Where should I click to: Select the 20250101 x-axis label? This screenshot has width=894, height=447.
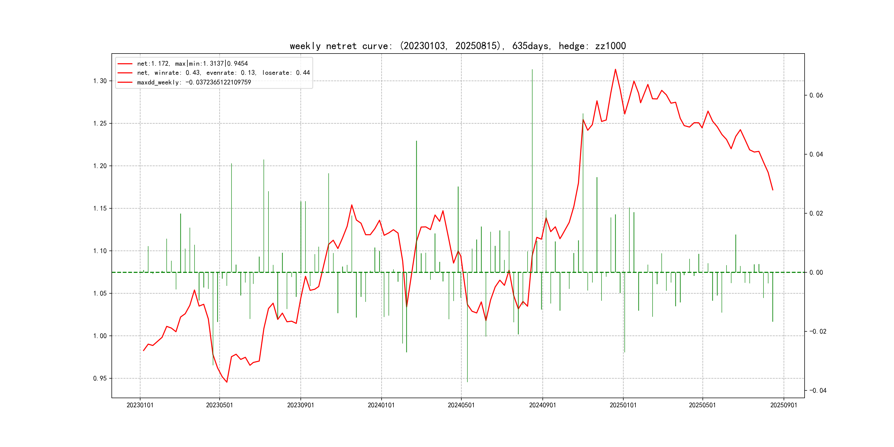(x=623, y=405)
